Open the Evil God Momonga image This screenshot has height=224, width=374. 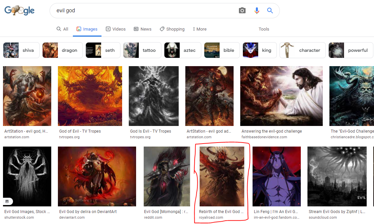167,176
